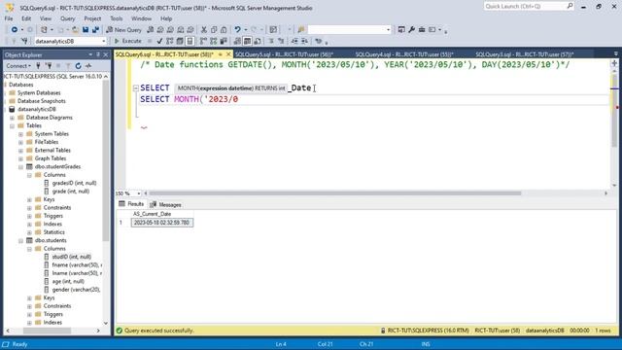Open the Query menu
Image resolution: width=622 pixels, height=350 pixels.
tap(67, 18)
